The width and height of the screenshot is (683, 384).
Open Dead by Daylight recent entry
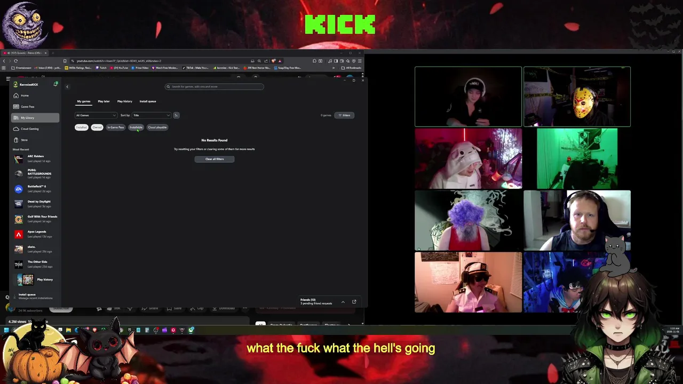[35, 204]
